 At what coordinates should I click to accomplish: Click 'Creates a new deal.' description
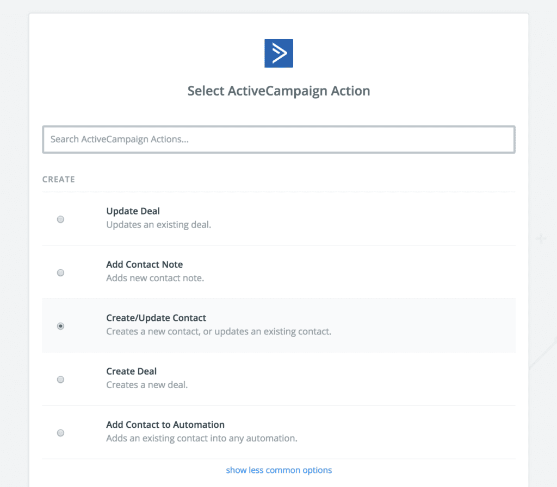(147, 384)
